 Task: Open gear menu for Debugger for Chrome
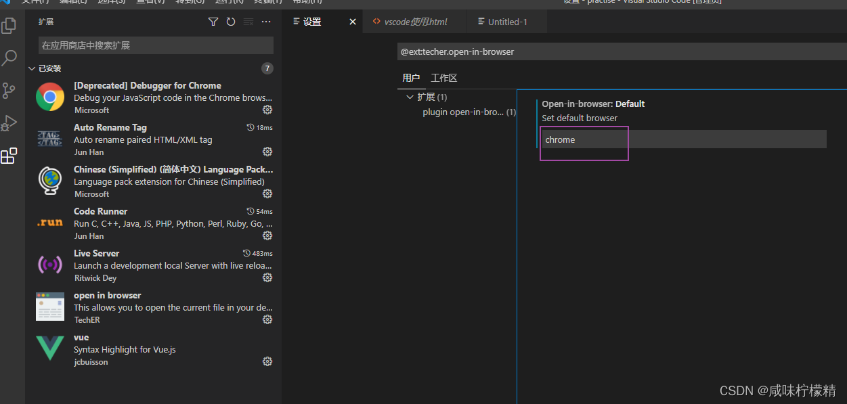(x=267, y=110)
